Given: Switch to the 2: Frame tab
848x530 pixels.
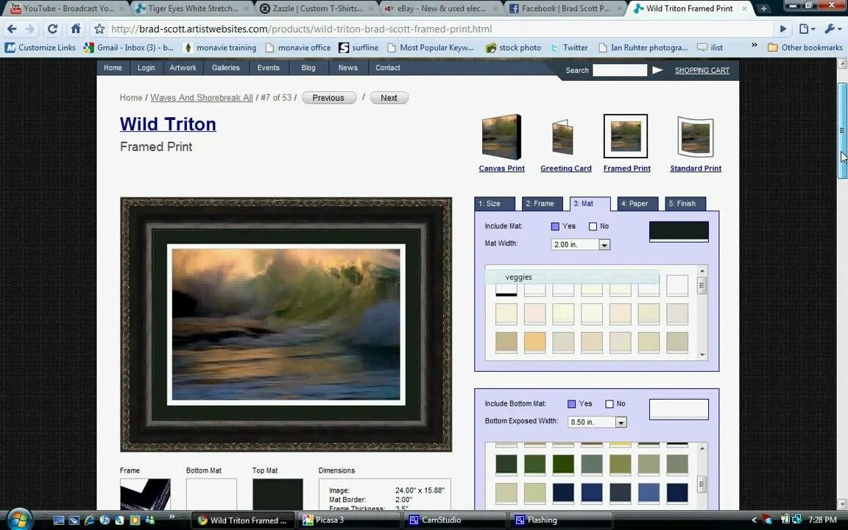Looking at the screenshot, I should pyautogui.click(x=542, y=203).
